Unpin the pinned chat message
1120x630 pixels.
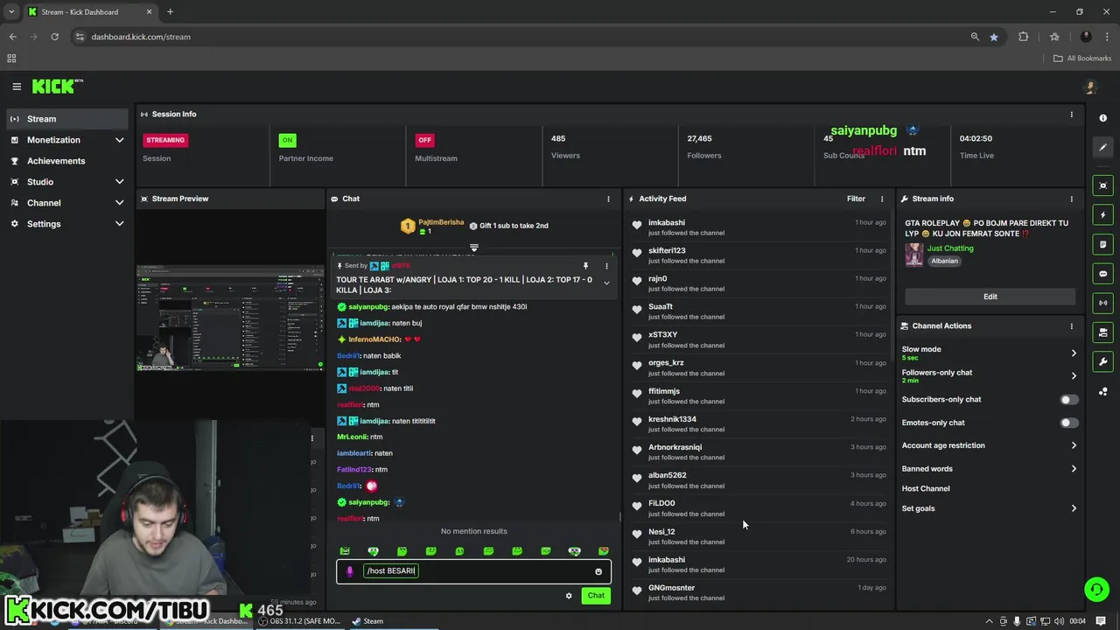(585, 266)
